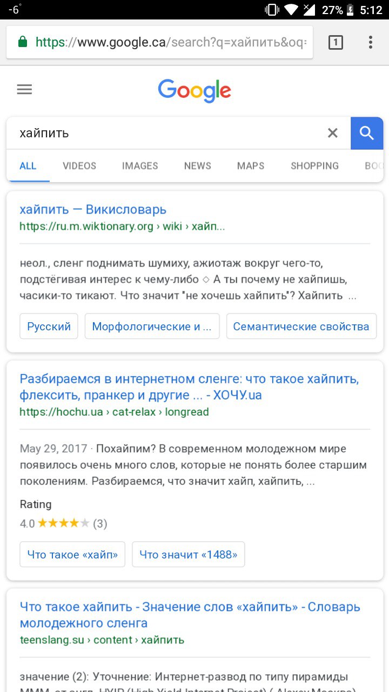Viewport: 389px width, 692px height.
Task: Tap the Русский section button
Action: (x=49, y=327)
